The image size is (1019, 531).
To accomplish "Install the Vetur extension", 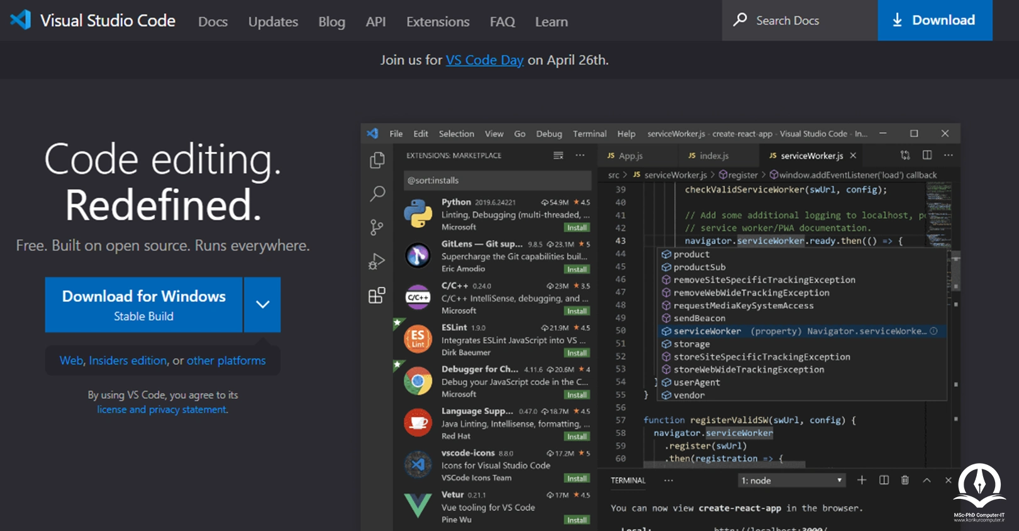I will point(576,520).
